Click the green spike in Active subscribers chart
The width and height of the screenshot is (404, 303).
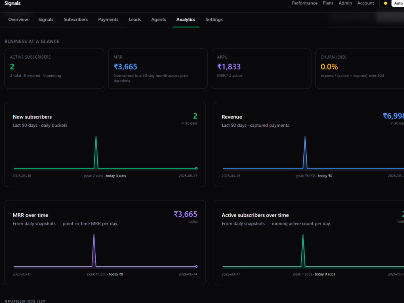[303, 250]
